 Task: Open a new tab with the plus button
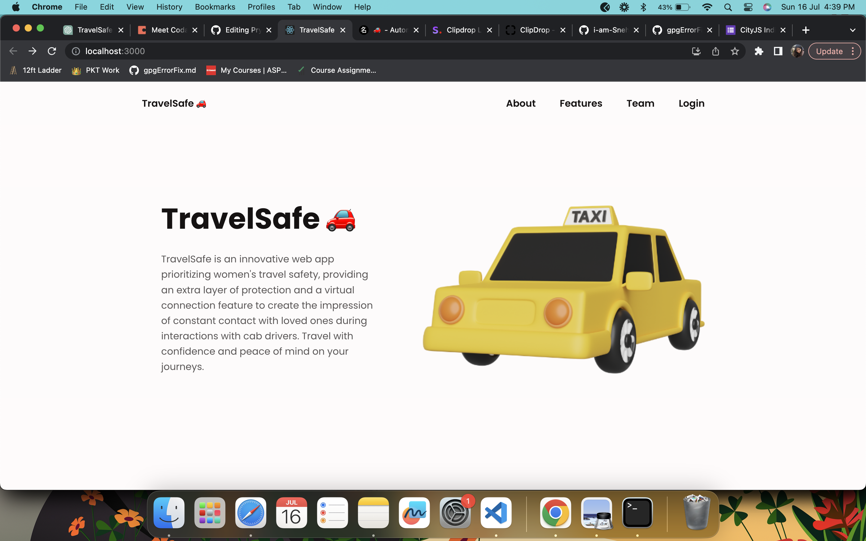pyautogui.click(x=806, y=30)
